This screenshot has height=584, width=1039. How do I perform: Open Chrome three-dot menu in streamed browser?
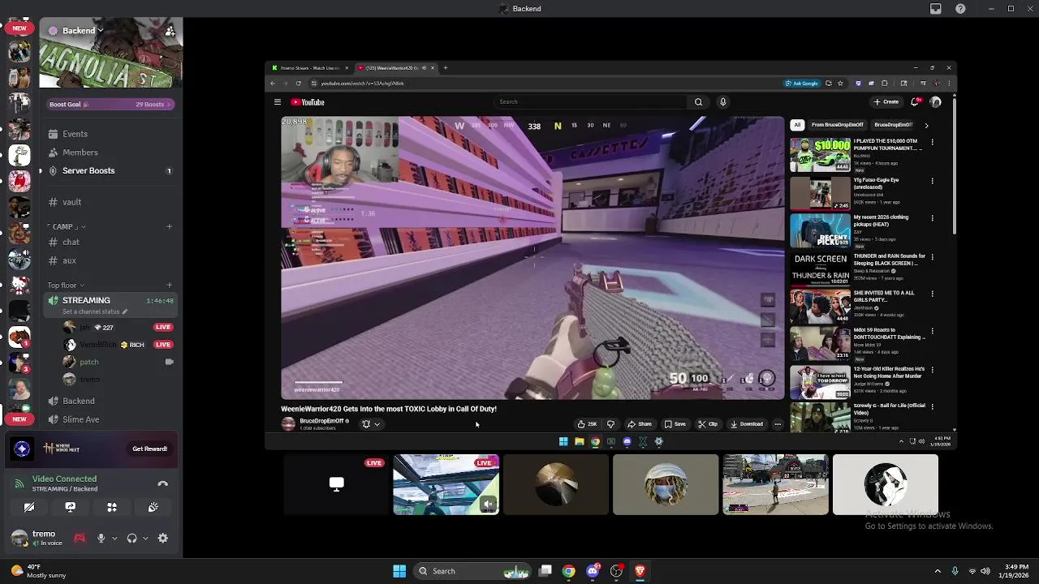coord(948,84)
